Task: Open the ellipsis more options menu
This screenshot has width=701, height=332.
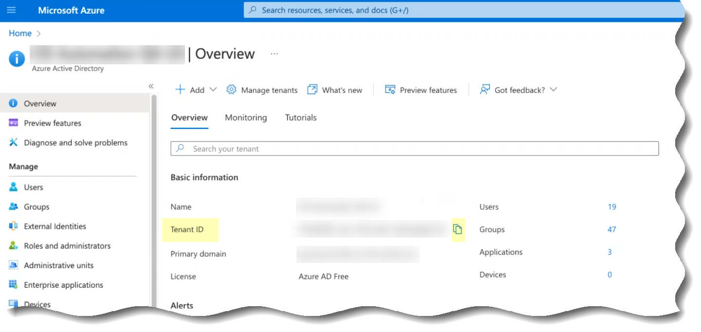Action: coord(274,54)
